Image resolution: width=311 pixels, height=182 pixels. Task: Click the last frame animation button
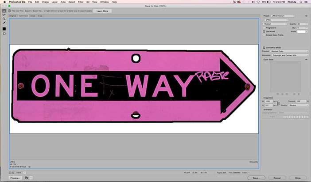click(306, 117)
